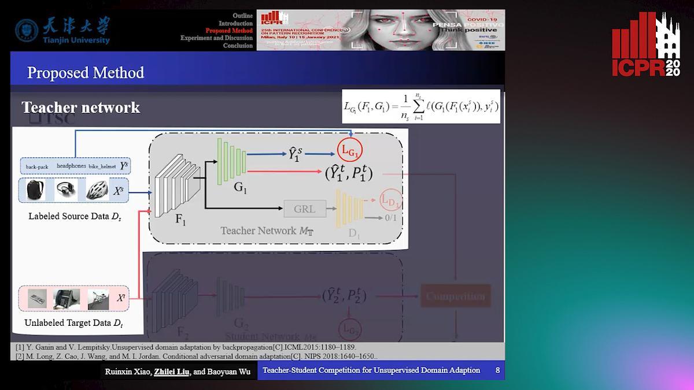Click the GRL box in the diagram
The width and height of the screenshot is (694, 390).
pyautogui.click(x=305, y=209)
